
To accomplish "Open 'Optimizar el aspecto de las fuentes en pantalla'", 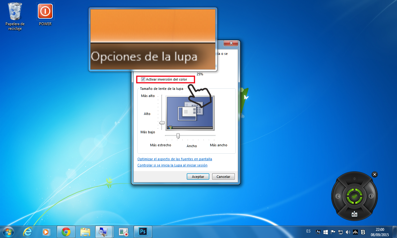I will coord(175,159).
